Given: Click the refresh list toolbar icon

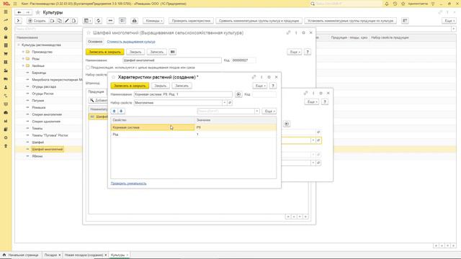Looking at the screenshot, I should tap(99, 21).
